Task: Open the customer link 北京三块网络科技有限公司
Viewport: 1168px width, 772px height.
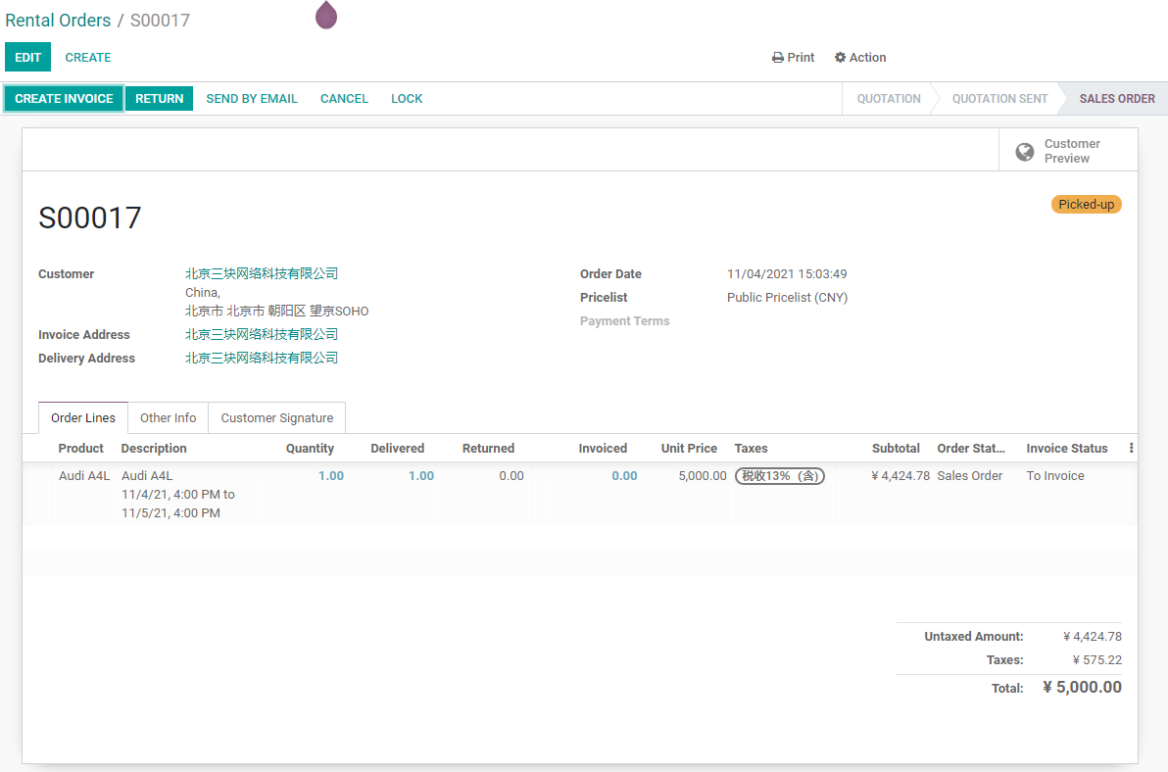Action: (x=262, y=274)
